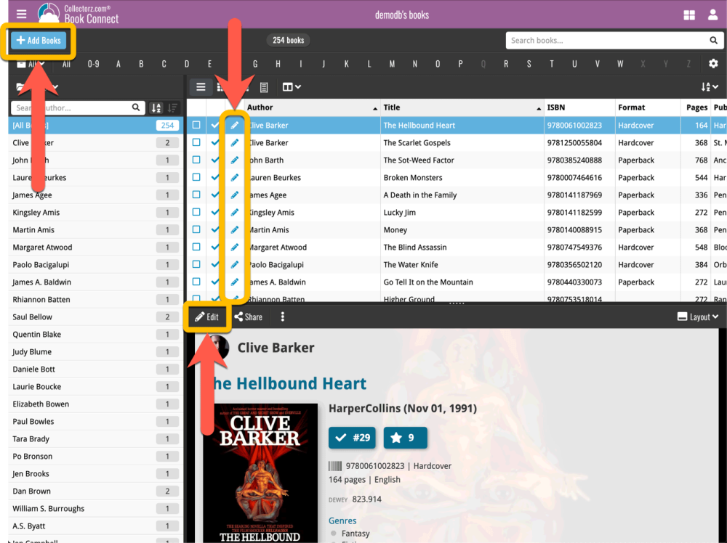The image size is (727, 543).
Task: Click the Share icon in the detail pane
Action: [x=248, y=317]
